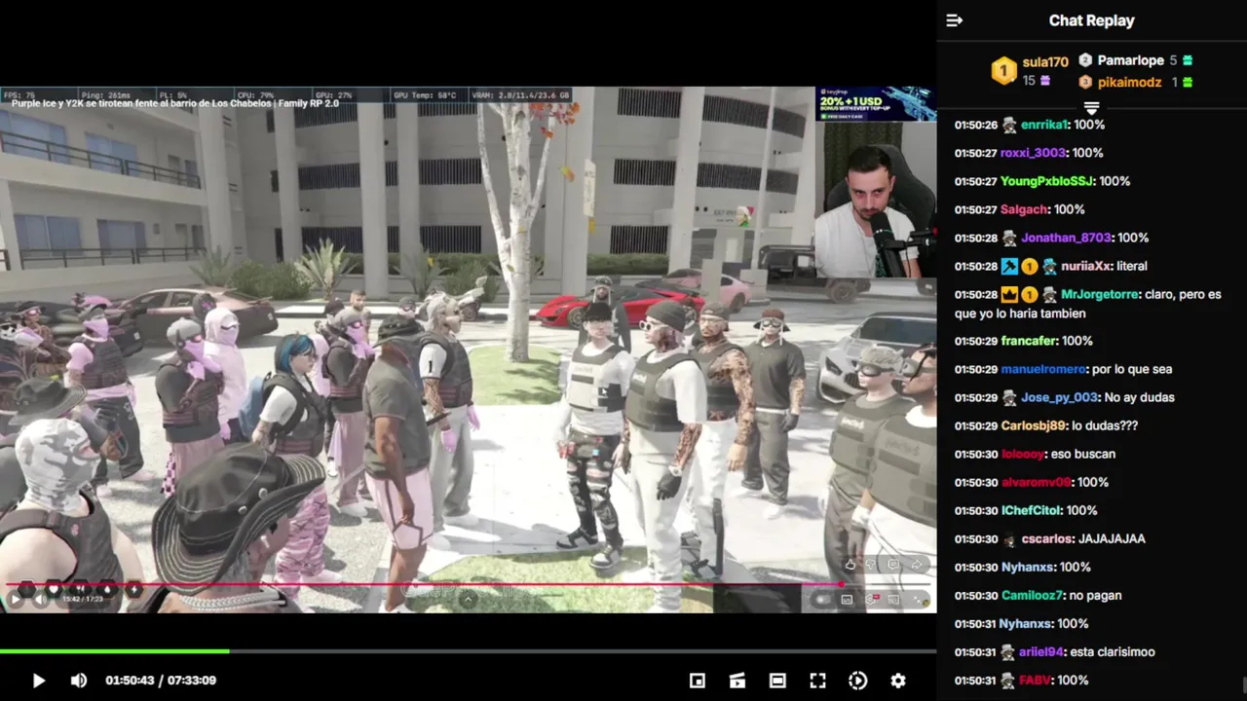Open playback speed options

[857, 681]
